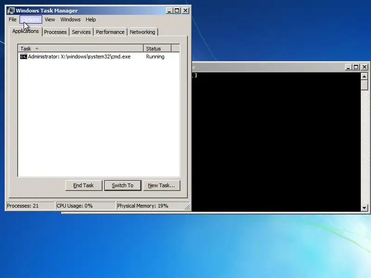
Task: Click CPU Usage: 0% in status bar
Action: pyautogui.click(x=85, y=206)
